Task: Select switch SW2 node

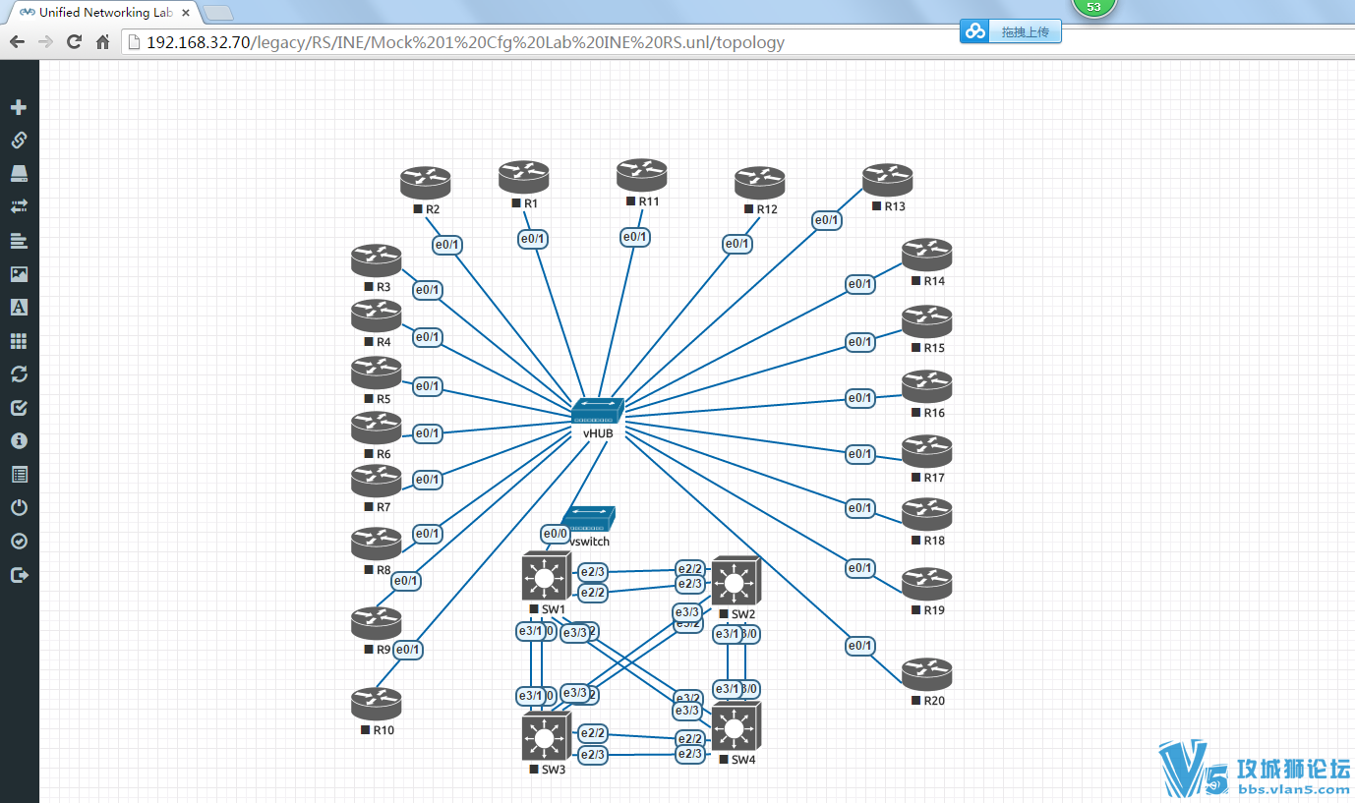Action: point(736,582)
